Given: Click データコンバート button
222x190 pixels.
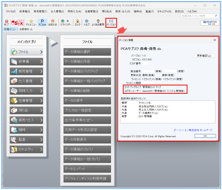Looking at the screenshot, I should click(87, 169).
